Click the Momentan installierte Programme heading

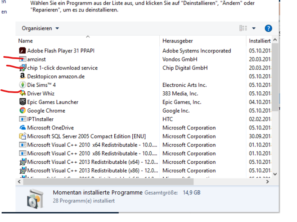pyautogui.click(x=97, y=193)
